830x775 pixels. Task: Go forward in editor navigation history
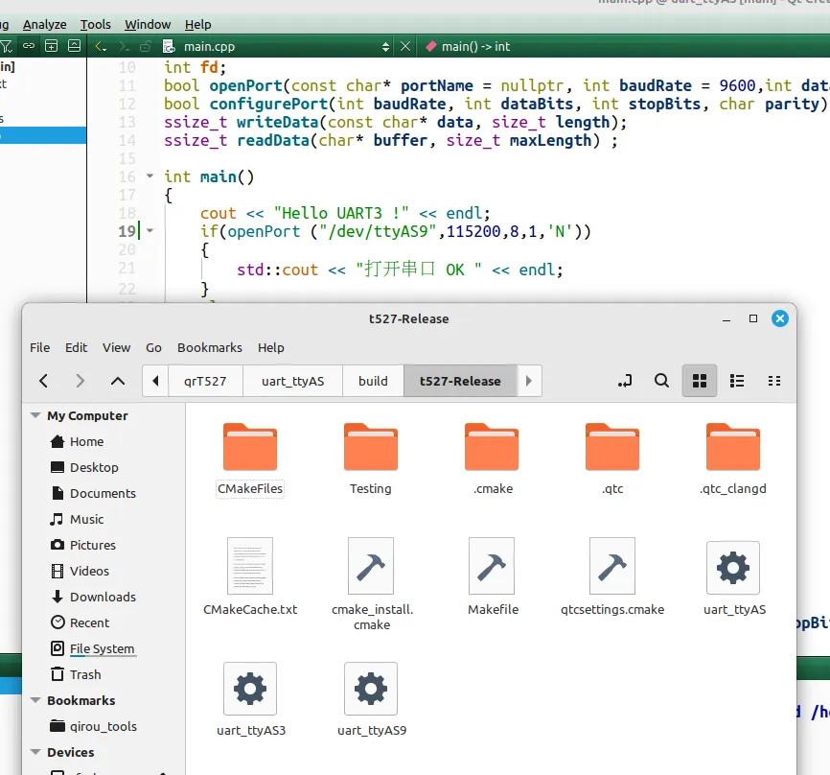point(124,47)
